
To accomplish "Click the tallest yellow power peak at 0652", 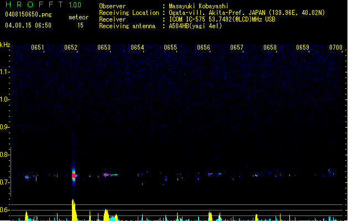I will (x=74, y=210).
